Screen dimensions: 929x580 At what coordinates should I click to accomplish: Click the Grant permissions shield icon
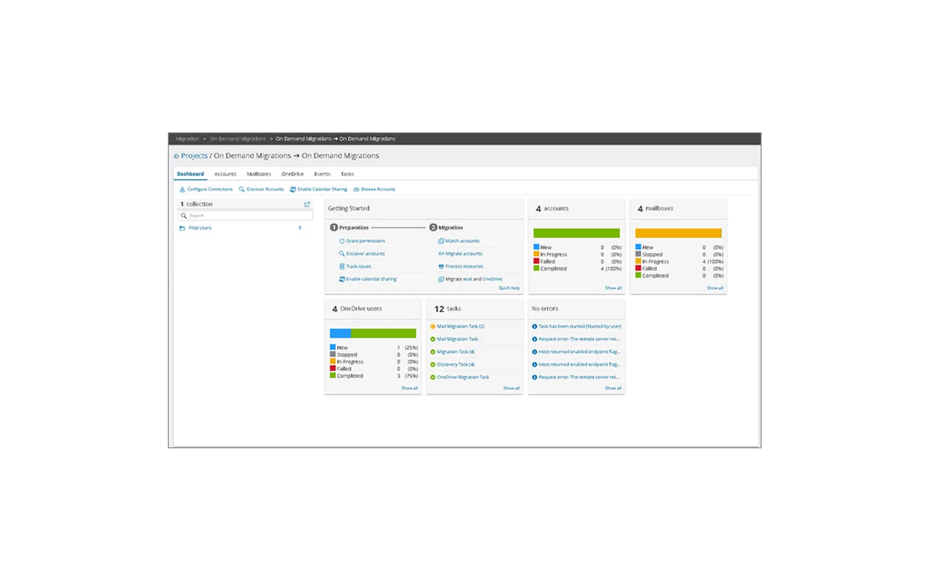coord(342,241)
